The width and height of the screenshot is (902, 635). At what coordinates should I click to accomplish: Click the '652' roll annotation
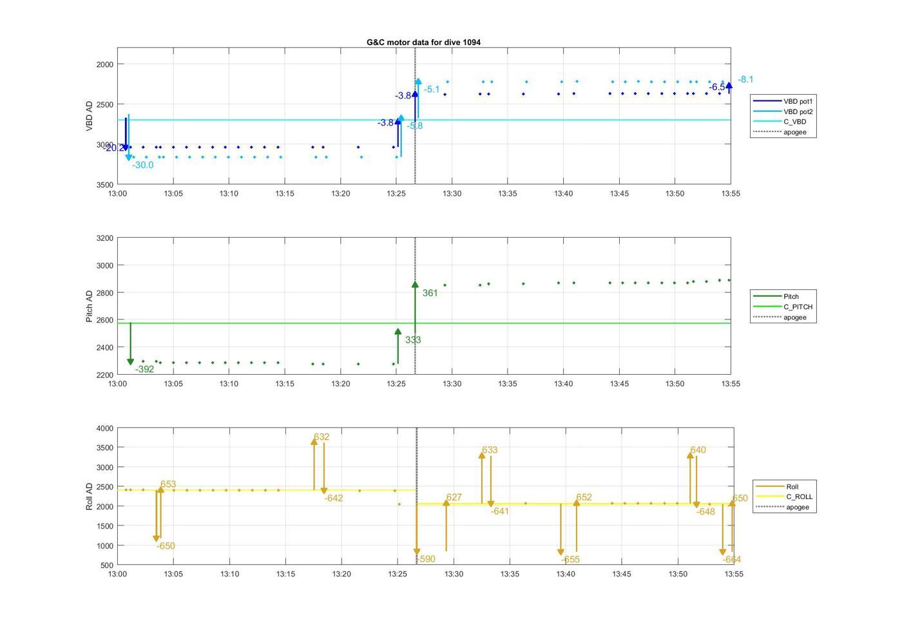click(584, 497)
